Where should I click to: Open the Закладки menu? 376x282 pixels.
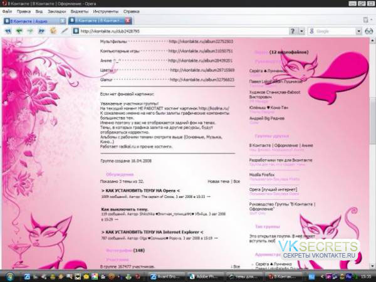(56, 11)
